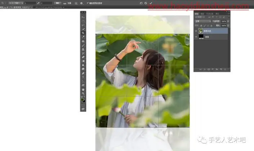Select the Clone Stamp tool
Screen dimensions: 254x151
[x=83, y=49]
